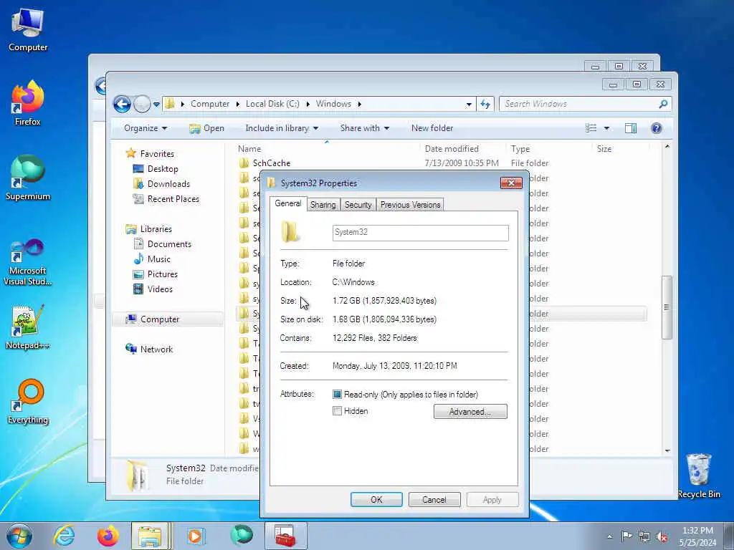The height and width of the screenshot is (550, 734).
Task: Open the Computer desktop icon
Action: (x=28, y=29)
